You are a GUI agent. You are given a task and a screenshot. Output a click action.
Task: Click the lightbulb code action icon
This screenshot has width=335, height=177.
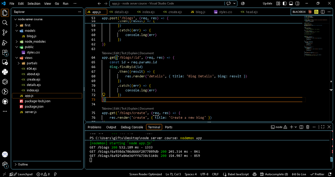[104, 95]
